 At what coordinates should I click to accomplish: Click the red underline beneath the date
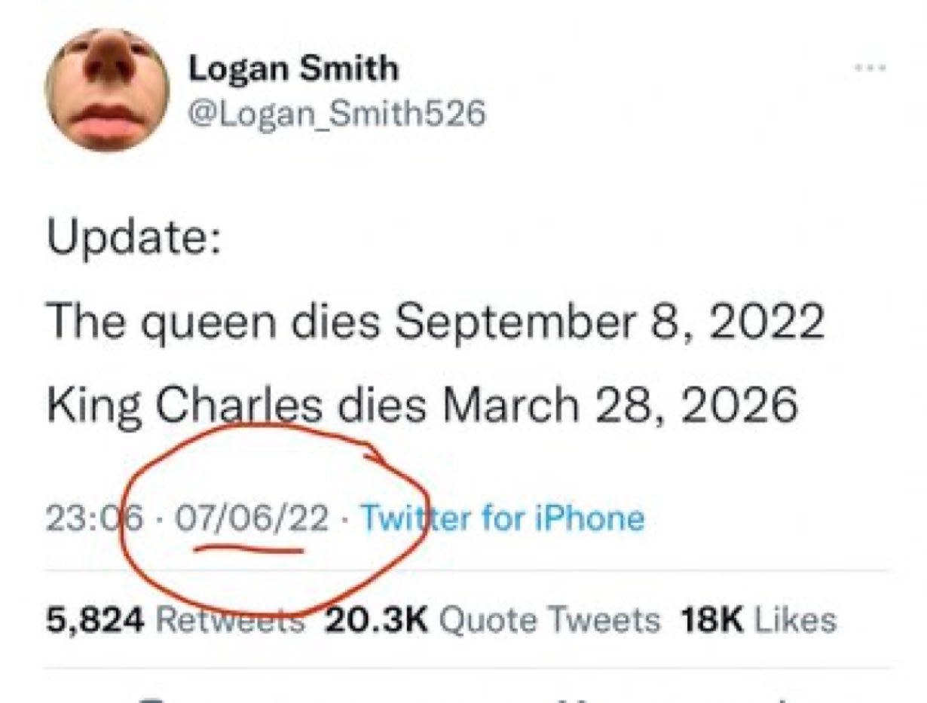click(x=249, y=551)
